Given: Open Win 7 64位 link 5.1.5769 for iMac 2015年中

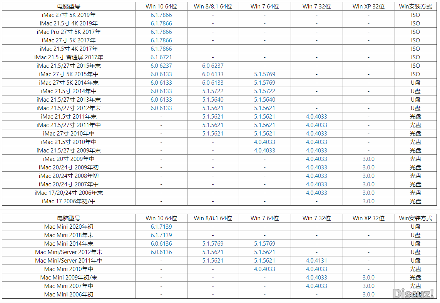Looking at the screenshot, I should tap(264, 74).
